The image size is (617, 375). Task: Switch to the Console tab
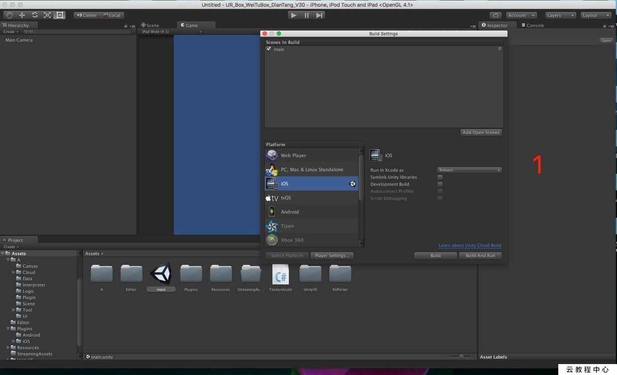533,25
